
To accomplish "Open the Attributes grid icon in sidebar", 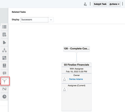I will tap(4, 58).
